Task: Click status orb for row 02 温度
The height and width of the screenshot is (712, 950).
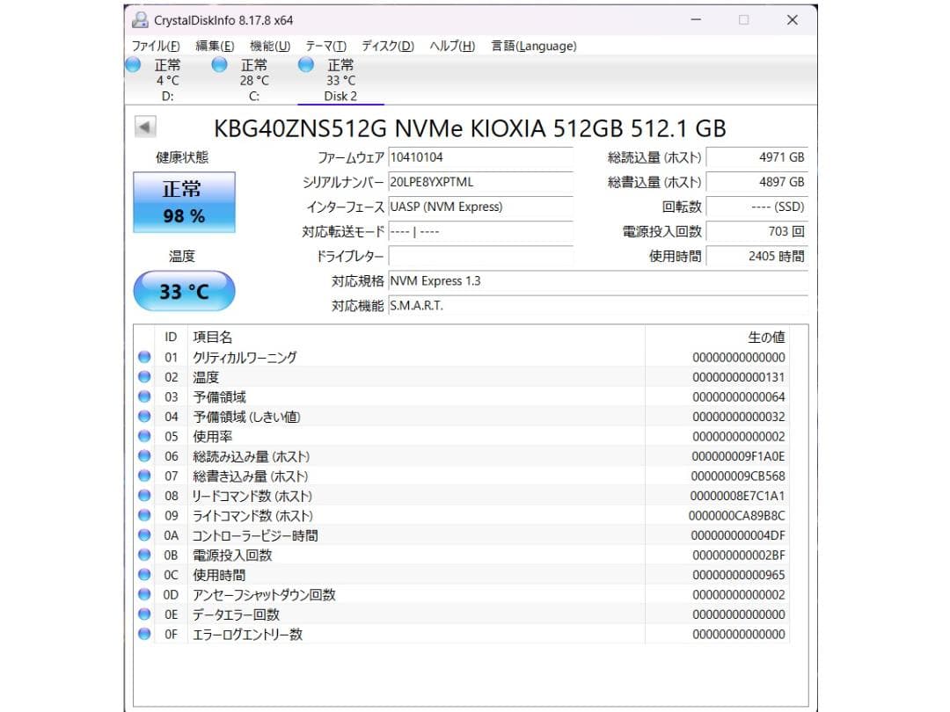Action: click(x=144, y=376)
